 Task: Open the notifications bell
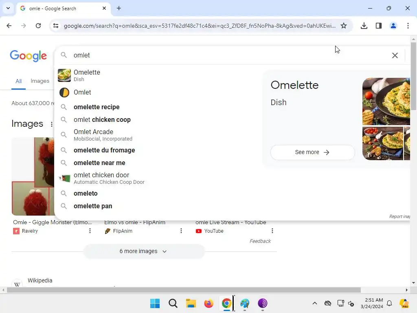pos(389,303)
